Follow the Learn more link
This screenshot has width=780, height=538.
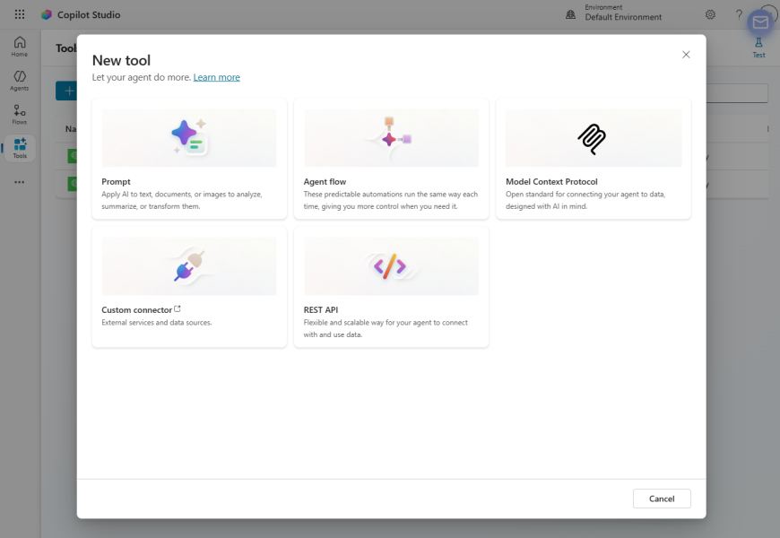pos(216,77)
